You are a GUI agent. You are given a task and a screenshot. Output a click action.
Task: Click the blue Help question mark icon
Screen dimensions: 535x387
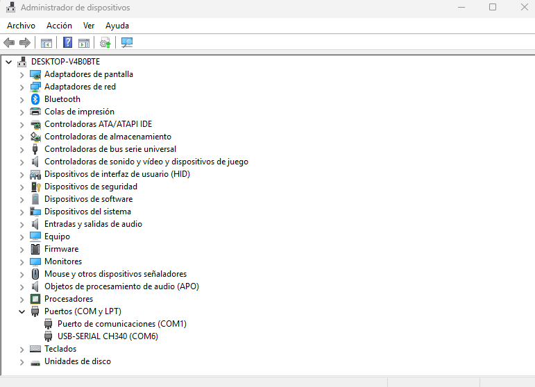click(x=67, y=42)
